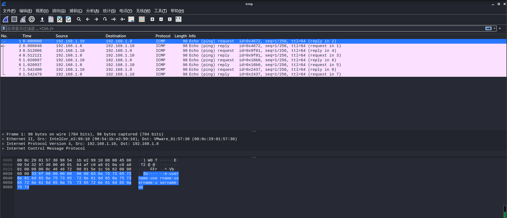This screenshot has height=218, width=507.
Task: Open find packet magnifier
Action: (x=79, y=19)
